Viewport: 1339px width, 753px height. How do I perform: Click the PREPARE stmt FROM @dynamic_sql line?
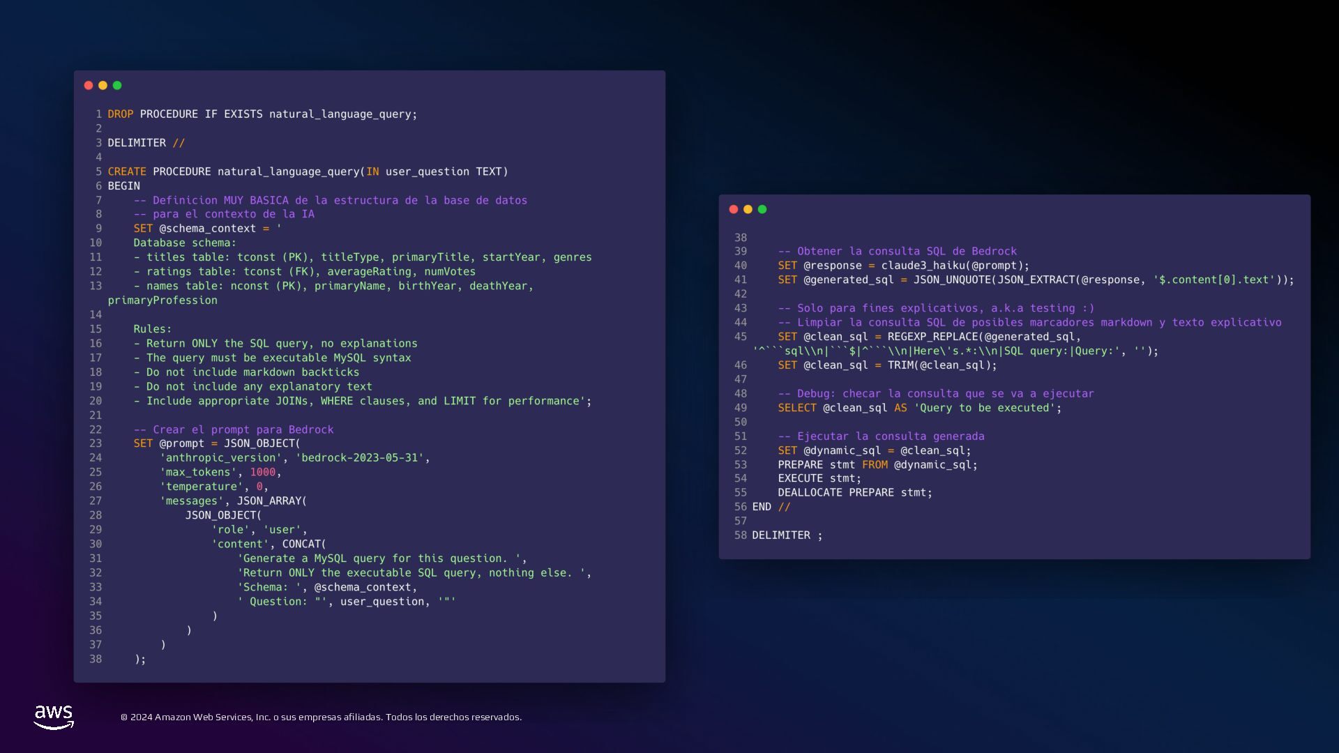[877, 465]
